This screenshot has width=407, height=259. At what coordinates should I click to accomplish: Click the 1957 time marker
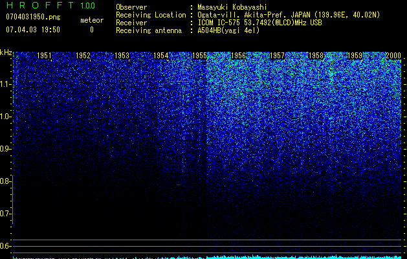click(277, 56)
